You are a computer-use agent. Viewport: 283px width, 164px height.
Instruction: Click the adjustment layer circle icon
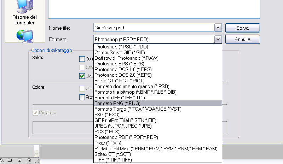tap(2, 160)
